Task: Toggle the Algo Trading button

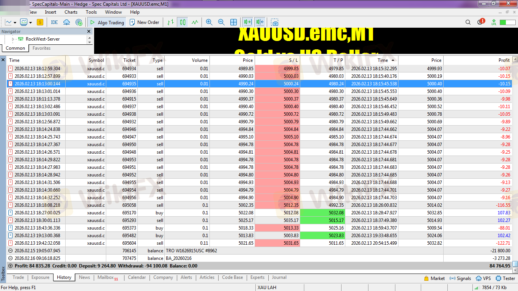Action: [x=107, y=22]
